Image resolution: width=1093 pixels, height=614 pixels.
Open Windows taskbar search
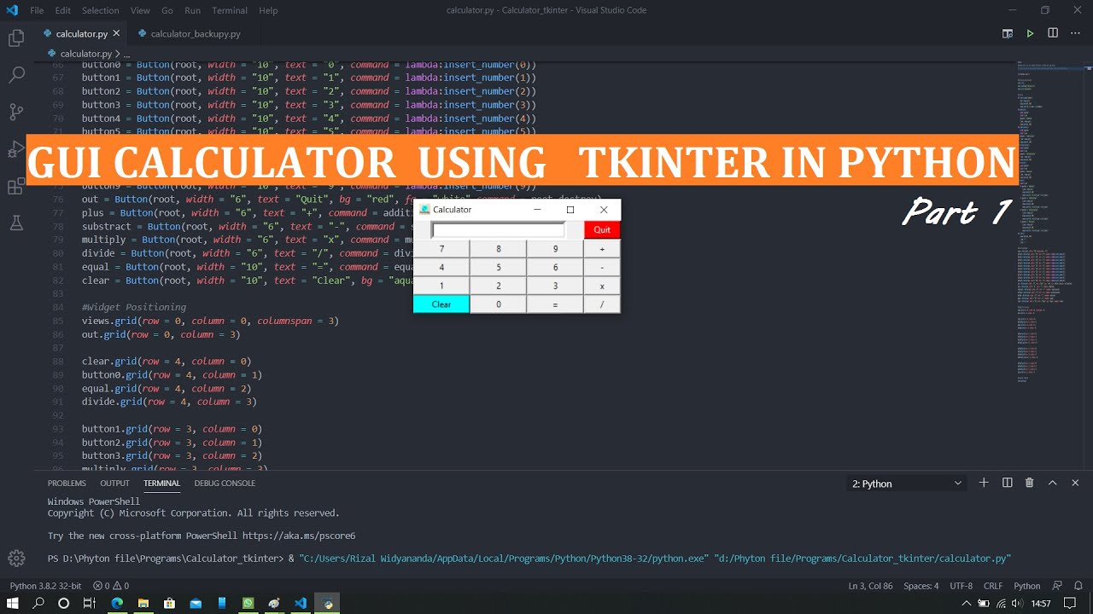[38, 603]
